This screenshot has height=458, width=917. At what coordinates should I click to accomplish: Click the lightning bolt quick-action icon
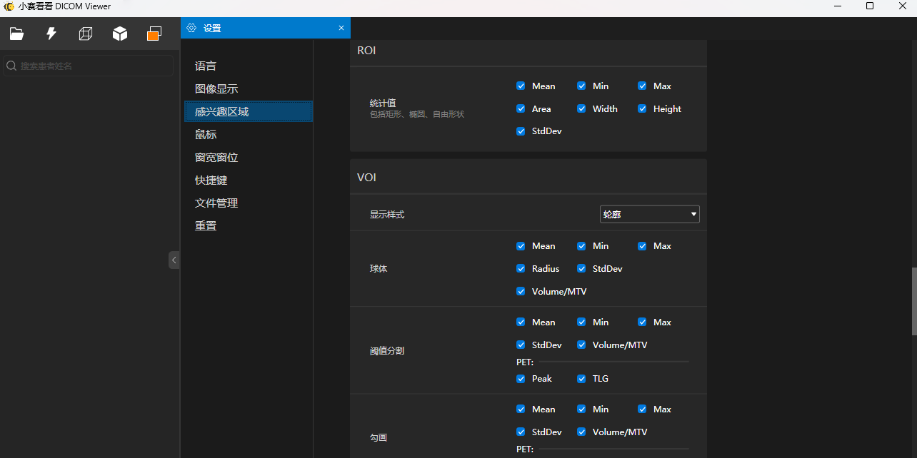[51, 34]
